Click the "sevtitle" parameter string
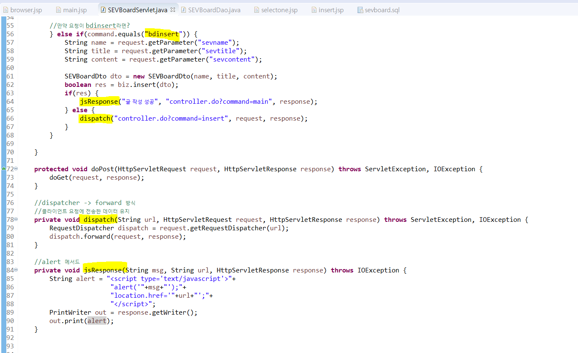 coord(221,51)
